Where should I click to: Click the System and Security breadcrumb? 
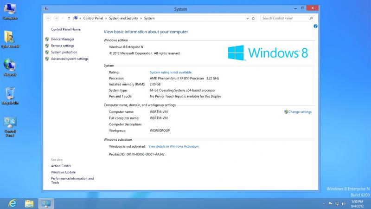123,18
